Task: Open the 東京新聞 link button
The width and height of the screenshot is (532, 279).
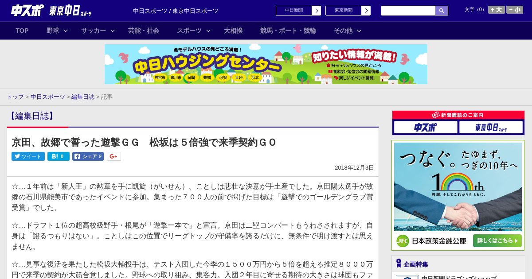Action: click(344, 11)
